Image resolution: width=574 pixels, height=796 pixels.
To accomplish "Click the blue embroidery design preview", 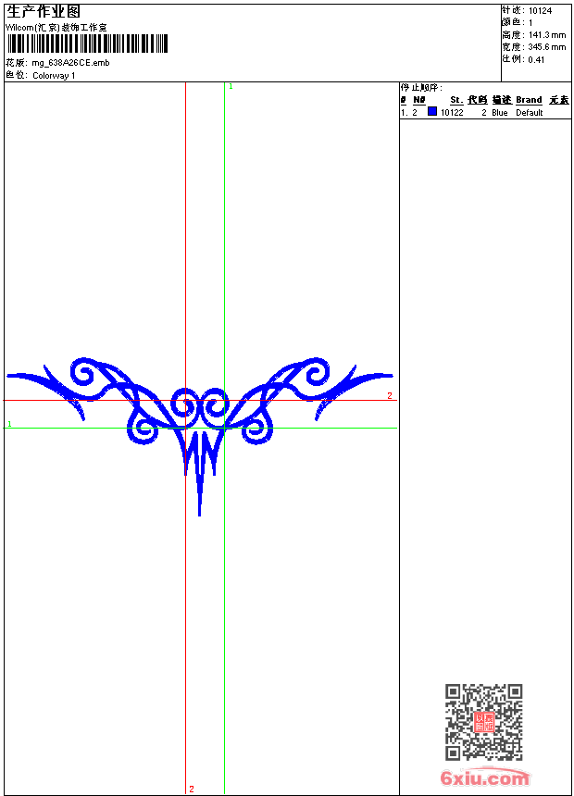I will pos(199,437).
